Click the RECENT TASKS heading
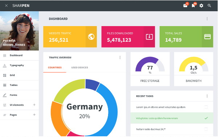Viewport: 218px width, 137px height. pos(145,96)
